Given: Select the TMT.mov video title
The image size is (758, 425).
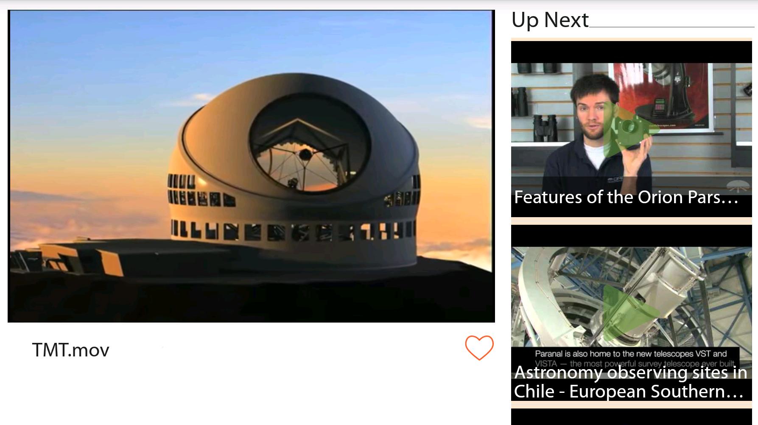Looking at the screenshot, I should point(71,350).
